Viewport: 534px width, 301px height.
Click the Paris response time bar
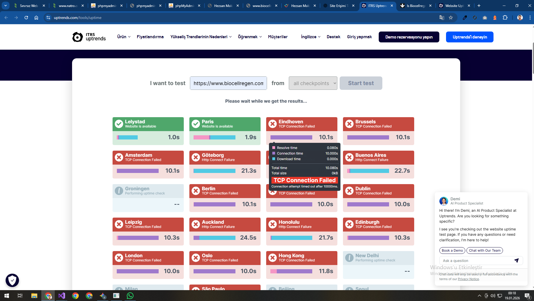tap(214, 137)
